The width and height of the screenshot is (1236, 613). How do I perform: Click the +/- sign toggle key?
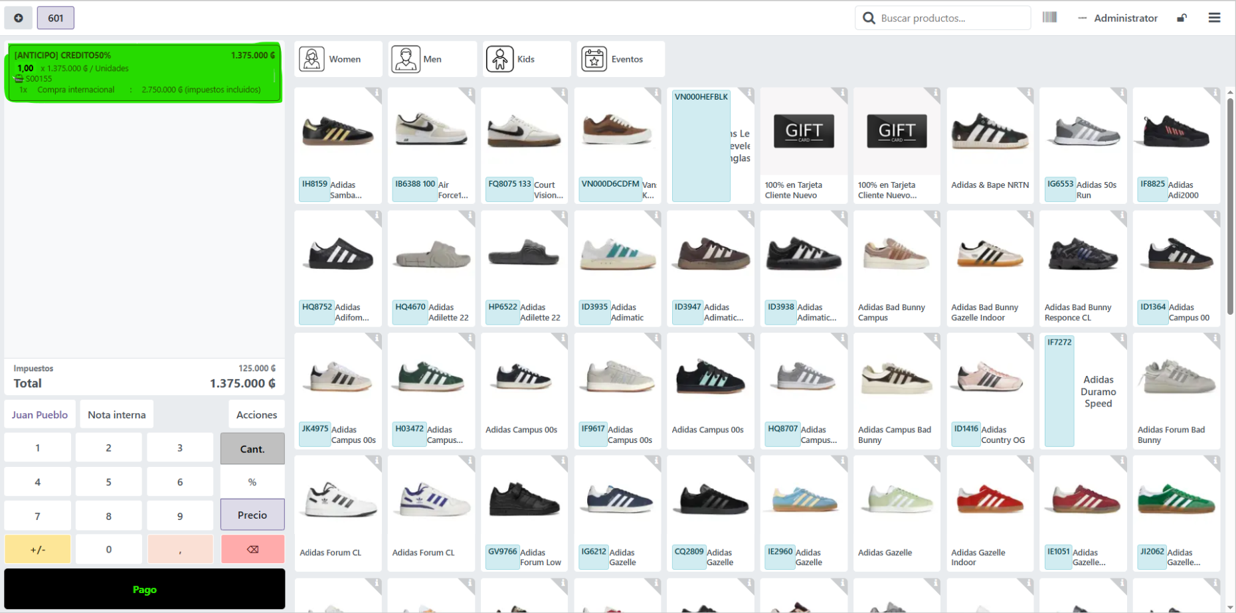point(38,549)
